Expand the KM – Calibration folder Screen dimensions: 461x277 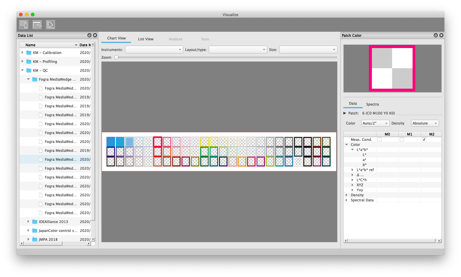(x=22, y=52)
